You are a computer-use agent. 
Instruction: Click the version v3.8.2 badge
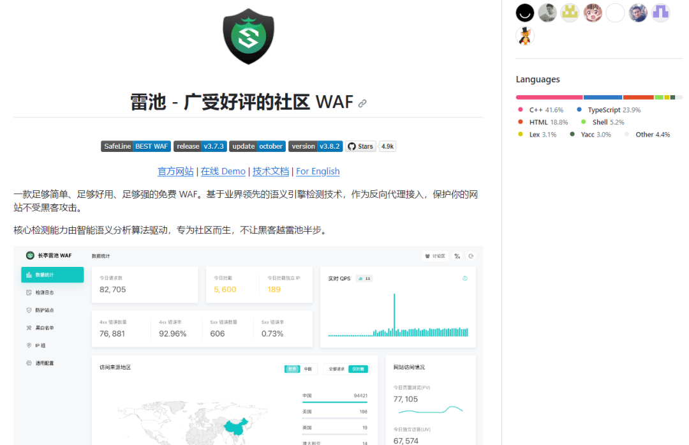[316, 146]
